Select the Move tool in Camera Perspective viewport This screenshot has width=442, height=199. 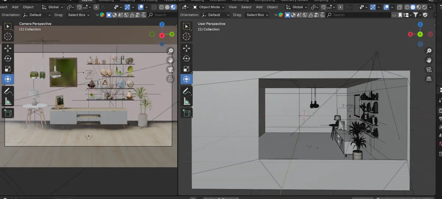pyautogui.click(x=8, y=48)
